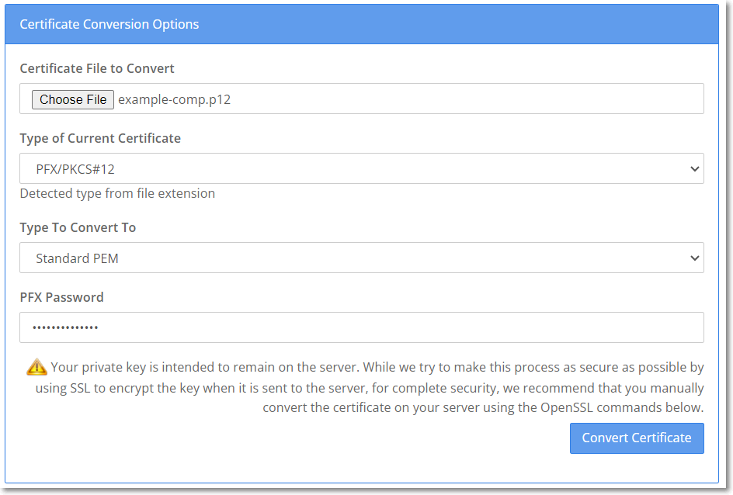This screenshot has width=733, height=495.
Task: Click the warning triangle icon
Action: [36, 367]
